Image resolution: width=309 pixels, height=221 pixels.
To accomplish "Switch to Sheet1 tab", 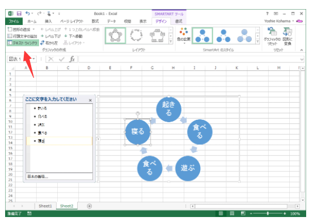I will (45, 206).
